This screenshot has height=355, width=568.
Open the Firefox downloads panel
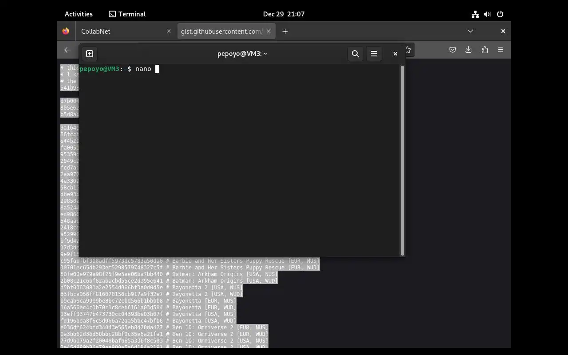tap(469, 50)
